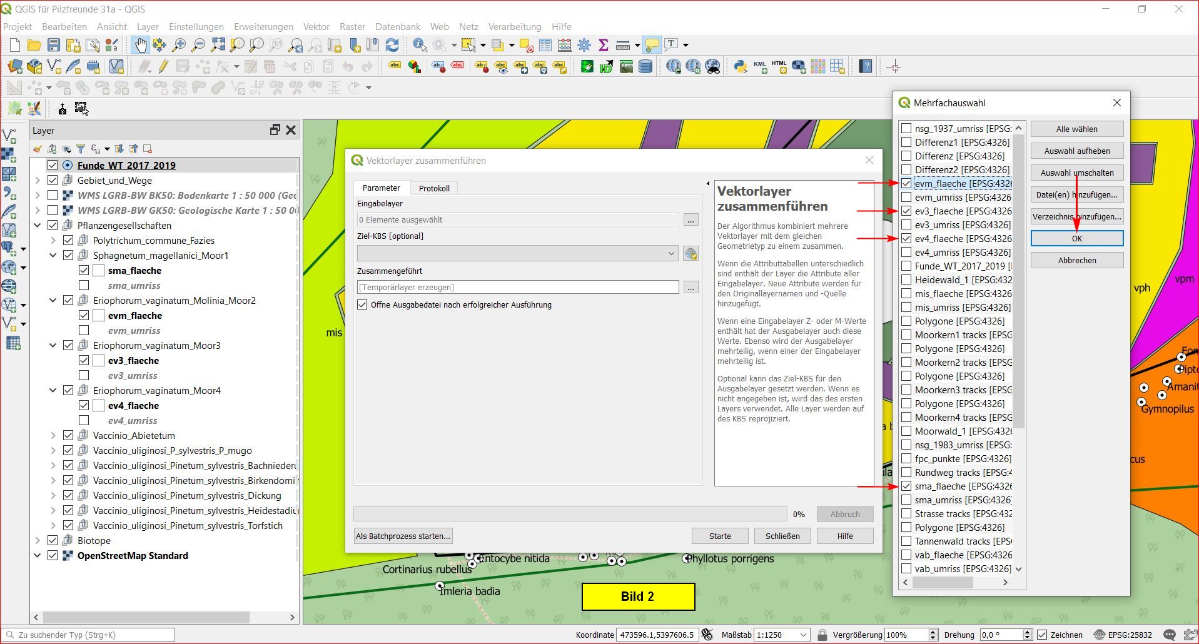Click the OK button in Mehrfachauswahl
The image size is (1199, 644).
pos(1076,239)
